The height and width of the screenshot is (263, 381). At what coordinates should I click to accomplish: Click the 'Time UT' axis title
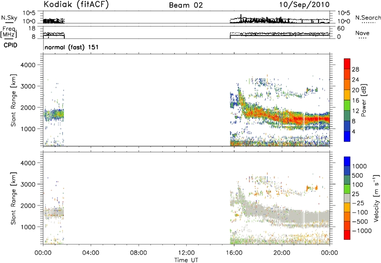tap(186, 260)
